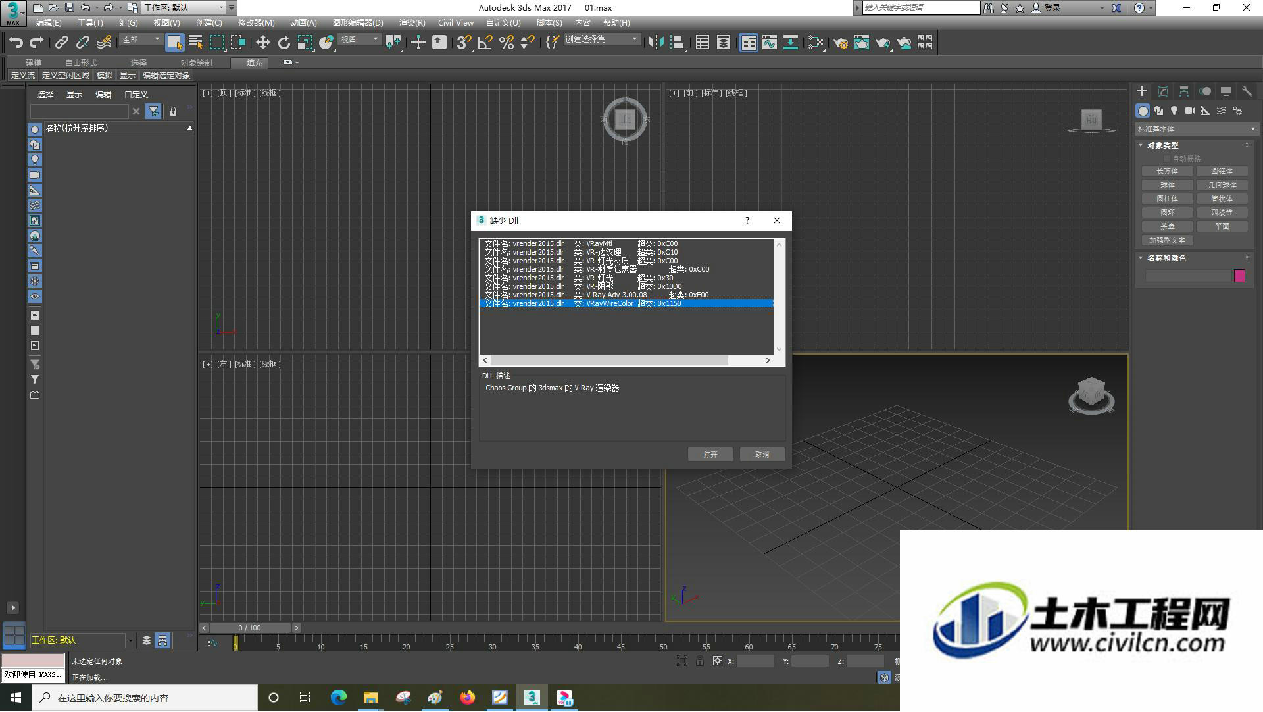
Task: Open the 脚本(S) menu
Action: (549, 23)
